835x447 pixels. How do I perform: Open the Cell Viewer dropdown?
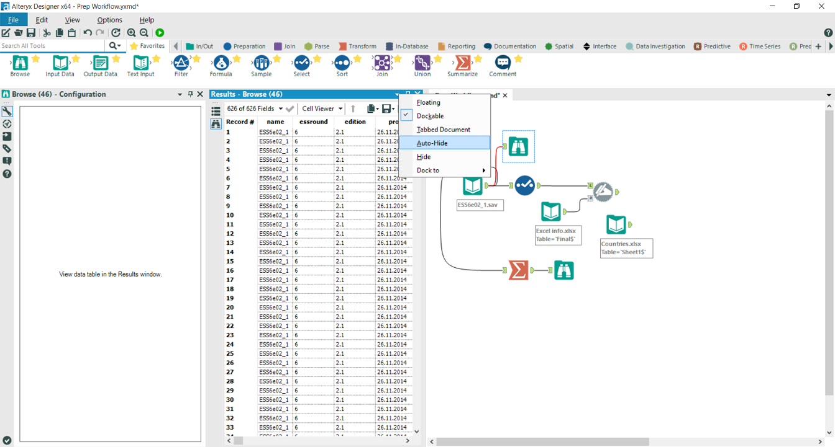click(322, 108)
